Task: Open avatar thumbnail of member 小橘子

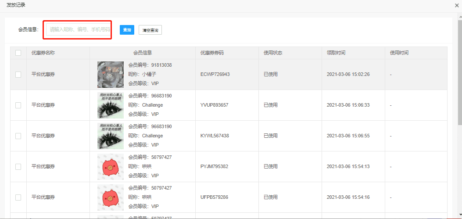Action: [110, 75]
